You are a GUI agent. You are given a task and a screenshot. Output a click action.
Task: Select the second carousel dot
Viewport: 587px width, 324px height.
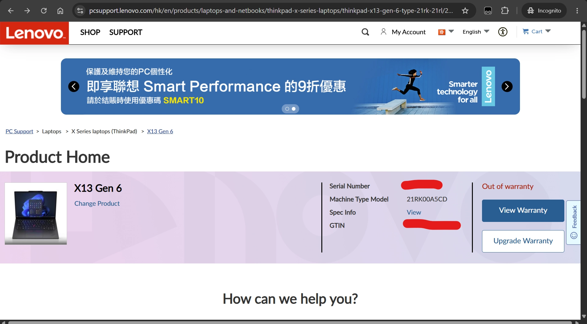click(x=293, y=109)
